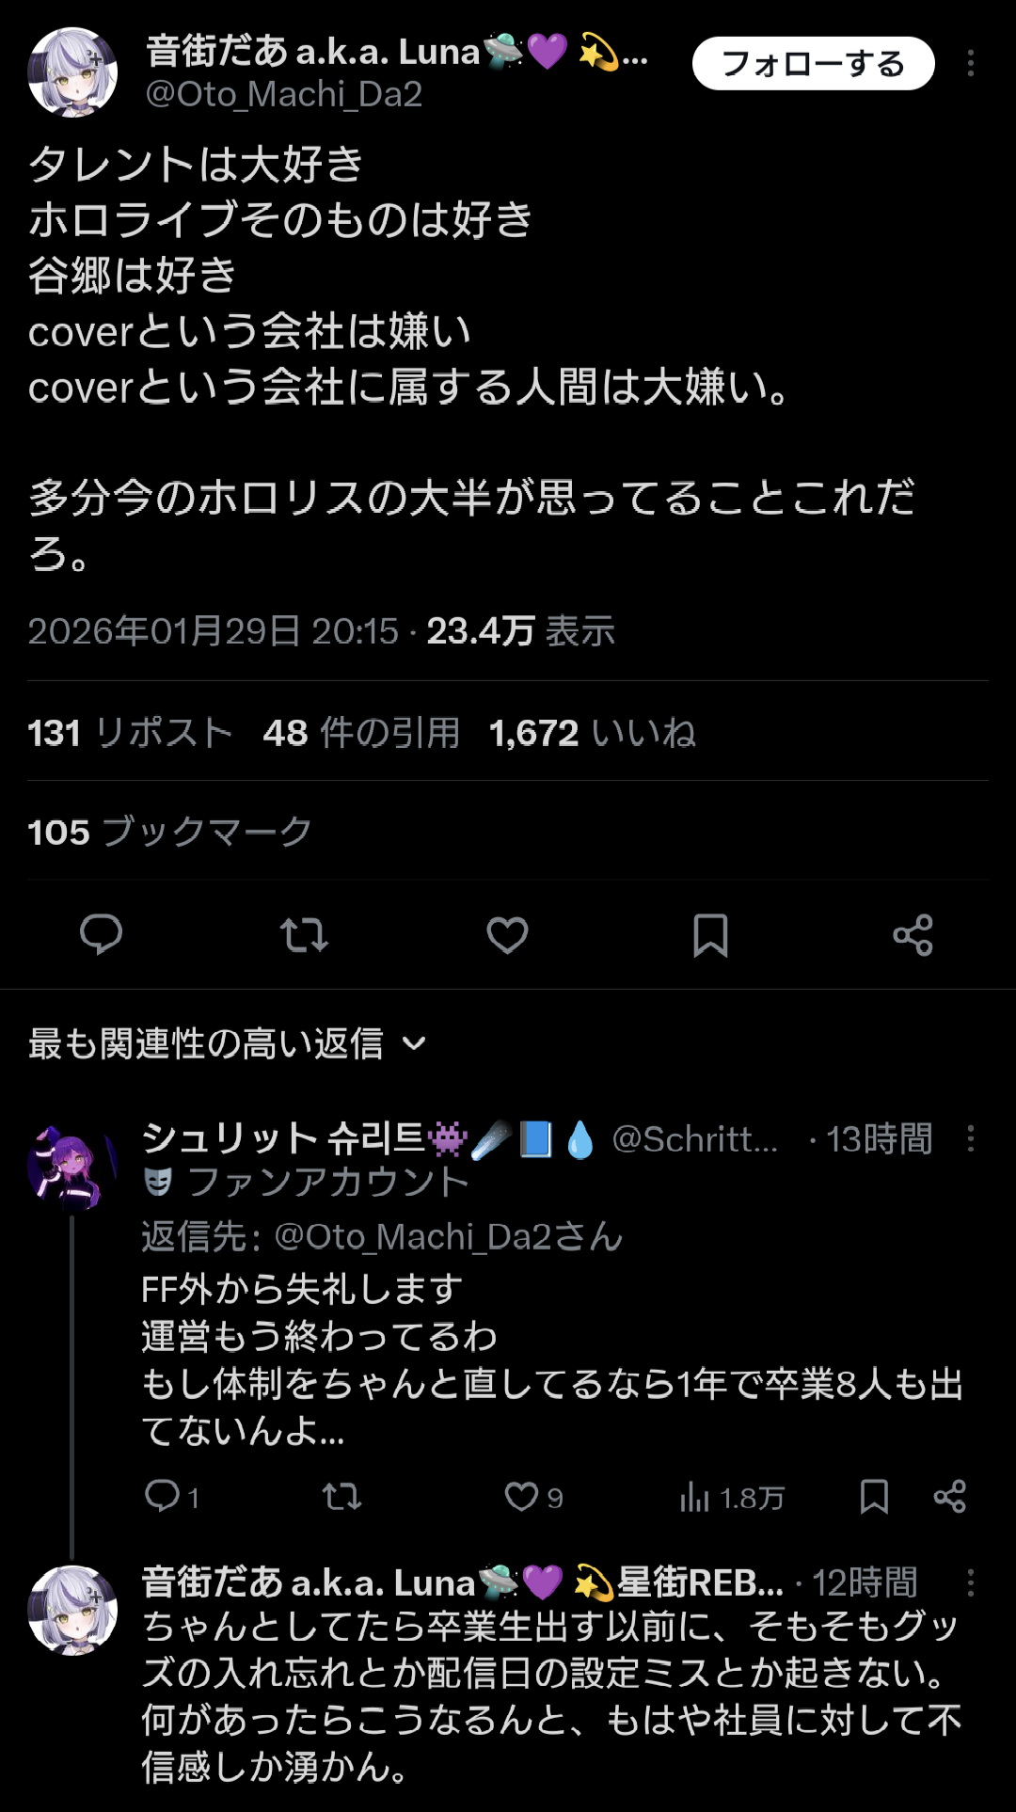Screen dimensions: 1016x1812
Task: Click the フォローする follow button
Action: coord(813,64)
